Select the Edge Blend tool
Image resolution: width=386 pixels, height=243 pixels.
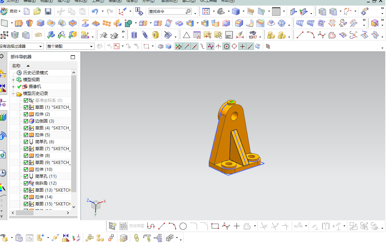click(239, 23)
